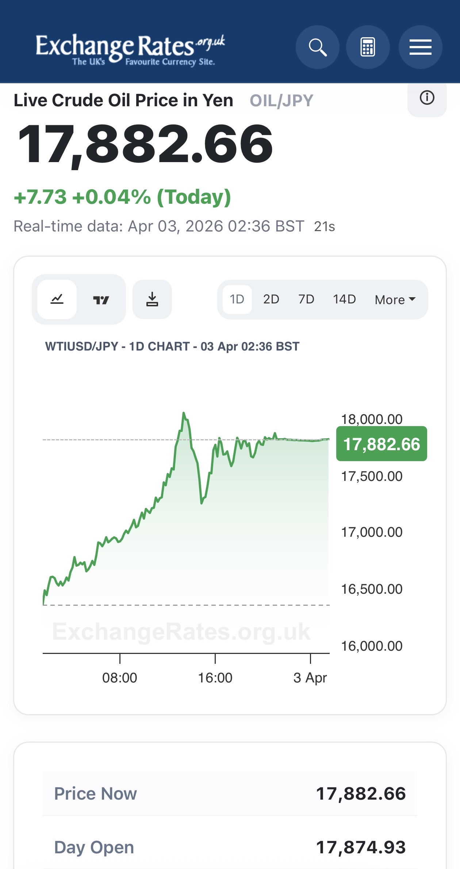Screen dimensions: 460x869
Task: Switch to the line chart view
Action: tap(57, 299)
